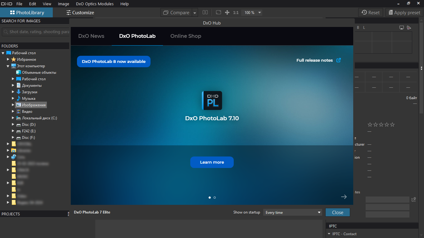The width and height of the screenshot is (424, 238).
Task: Click the search for images field
Action: tap(36, 32)
